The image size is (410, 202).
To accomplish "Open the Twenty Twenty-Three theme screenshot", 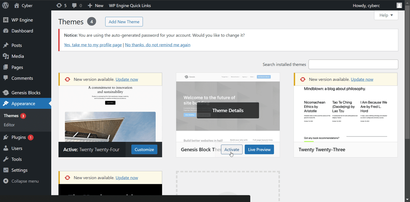I will (346, 114).
